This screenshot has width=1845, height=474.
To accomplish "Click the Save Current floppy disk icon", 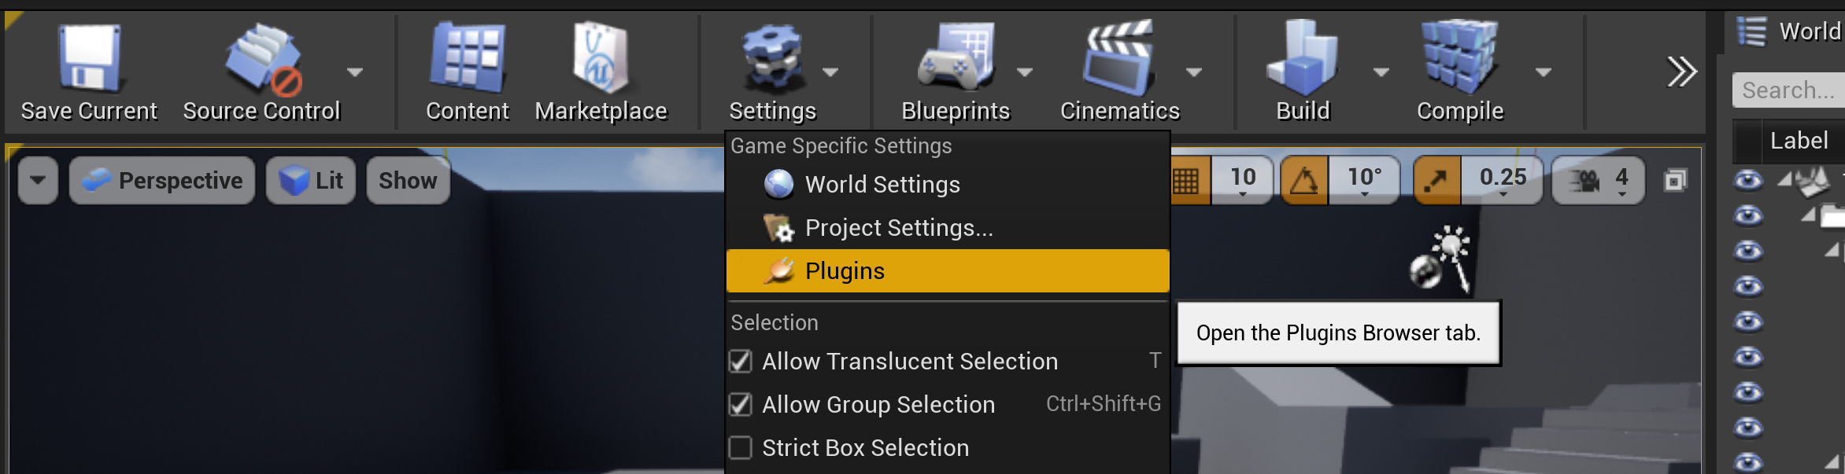I will coord(89,58).
